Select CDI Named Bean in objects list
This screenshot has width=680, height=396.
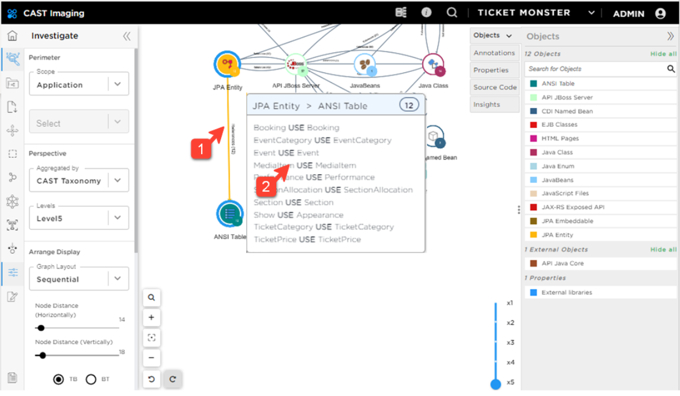click(x=601, y=111)
